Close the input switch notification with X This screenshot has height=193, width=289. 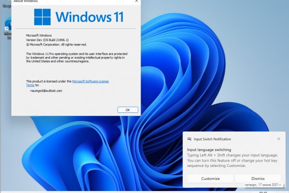278,139
